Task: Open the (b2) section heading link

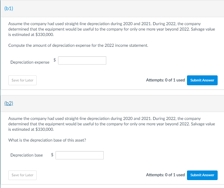Action: (9, 103)
